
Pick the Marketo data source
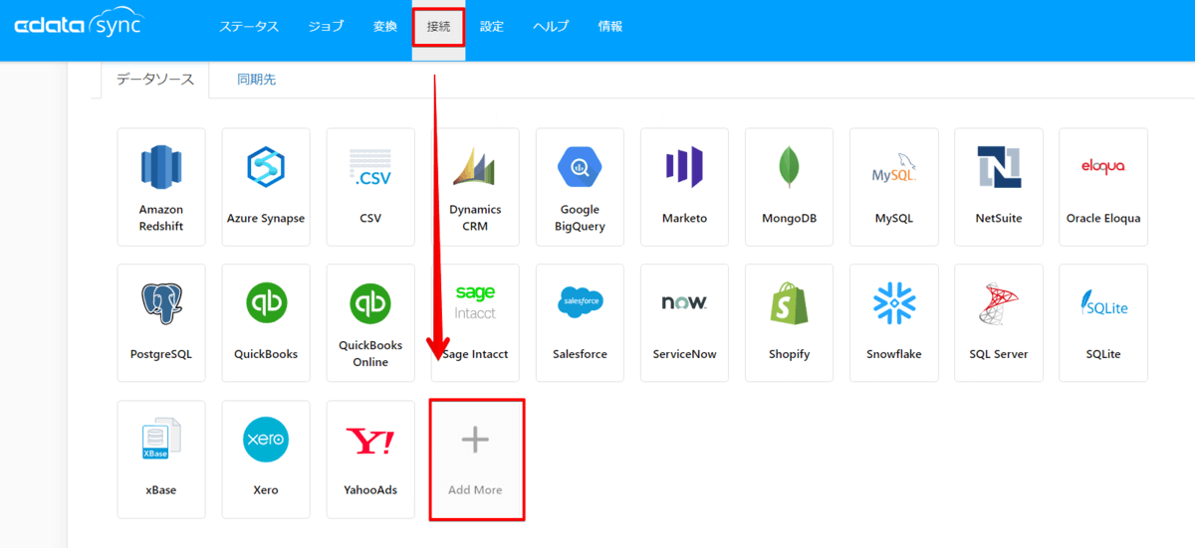coord(684,187)
